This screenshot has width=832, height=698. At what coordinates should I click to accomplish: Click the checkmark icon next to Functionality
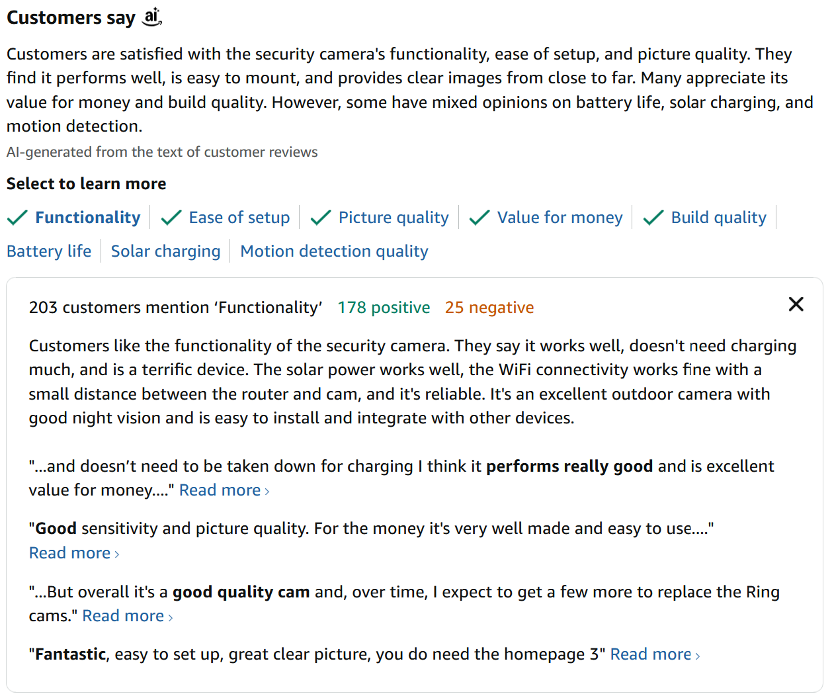(17, 218)
